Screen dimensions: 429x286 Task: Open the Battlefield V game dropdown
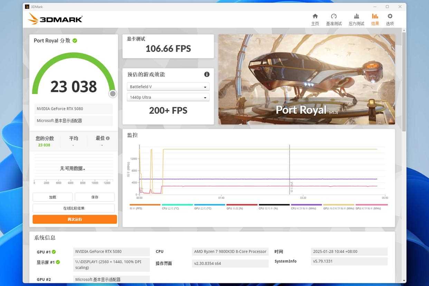pyautogui.click(x=168, y=87)
